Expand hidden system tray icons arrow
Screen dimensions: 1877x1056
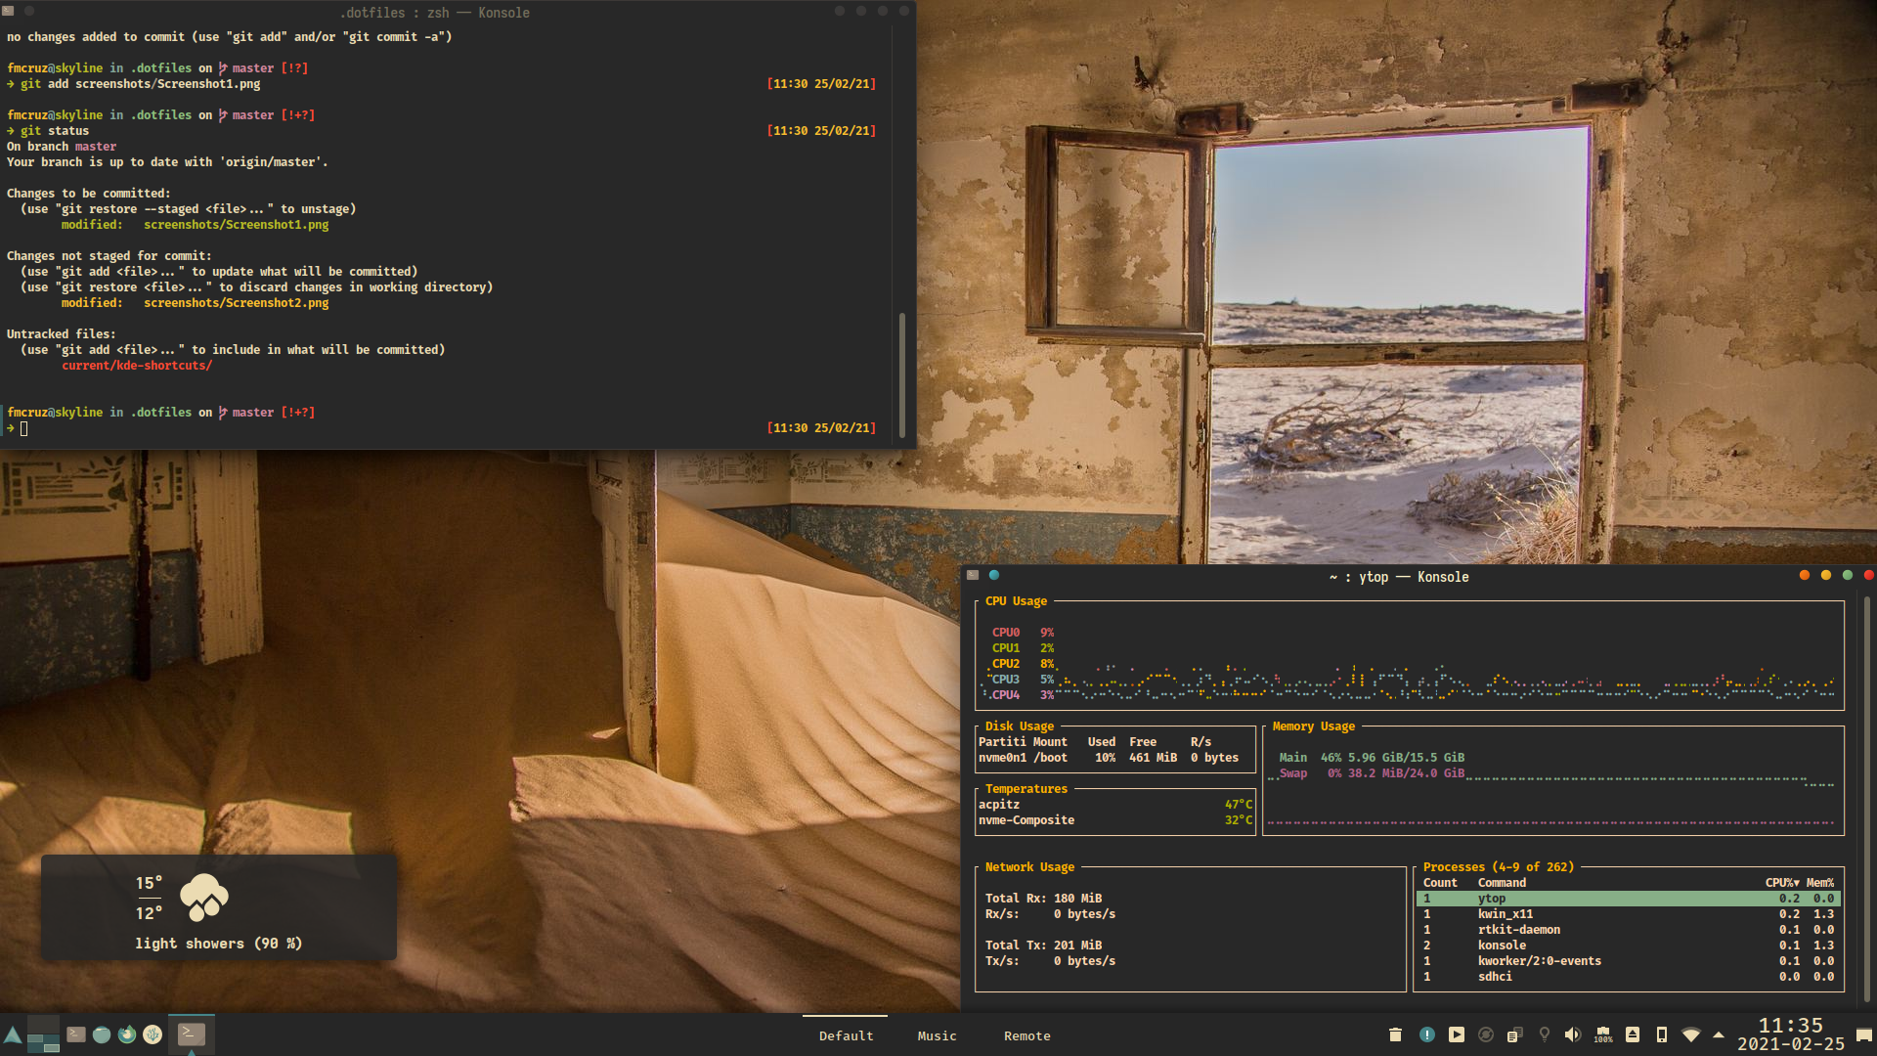[1719, 1034]
